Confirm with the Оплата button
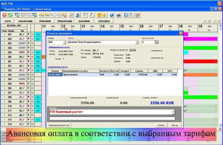The image size is (223, 145). (161, 125)
